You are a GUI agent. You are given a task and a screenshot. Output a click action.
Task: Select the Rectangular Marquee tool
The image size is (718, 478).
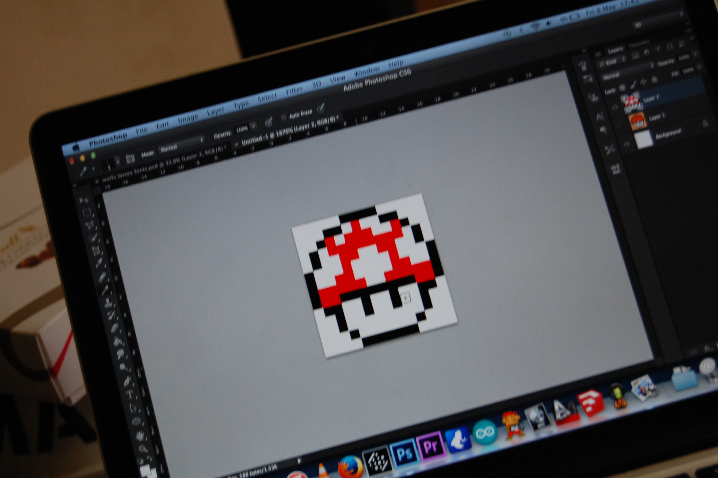[87, 213]
